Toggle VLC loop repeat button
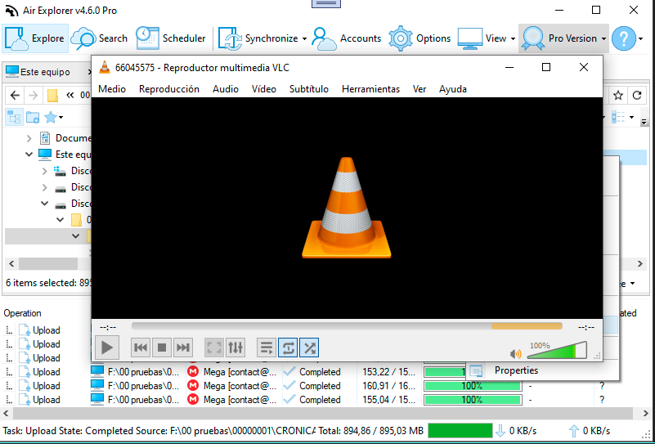 click(x=288, y=348)
